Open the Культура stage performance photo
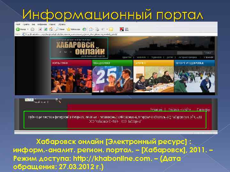The width and height of the screenshot is (230, 172). [x=71, y=79]
